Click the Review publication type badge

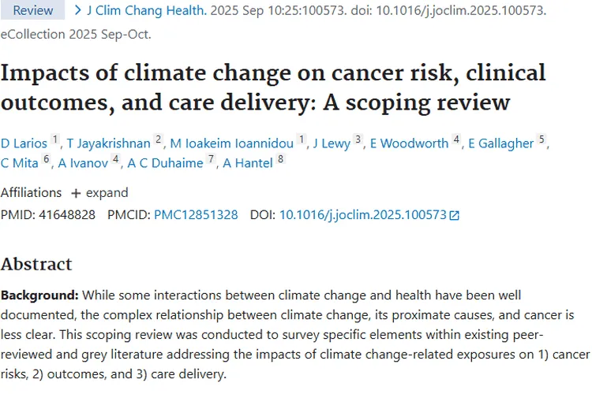[33, 11]
